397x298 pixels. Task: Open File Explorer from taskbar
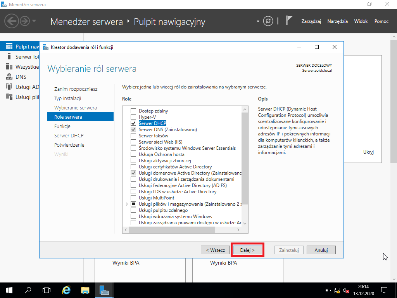(85, 290)
